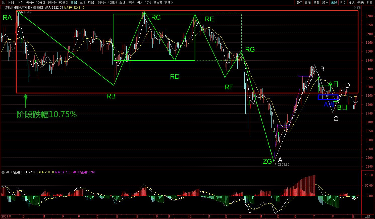Viewport: 375px width, 219px height.
Task: Select the 1分钟 period
Action: (x=20, y=3)
